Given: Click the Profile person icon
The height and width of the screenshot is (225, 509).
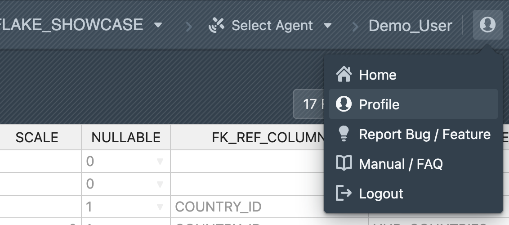Looking at the screenshot, I should [344, 104].
